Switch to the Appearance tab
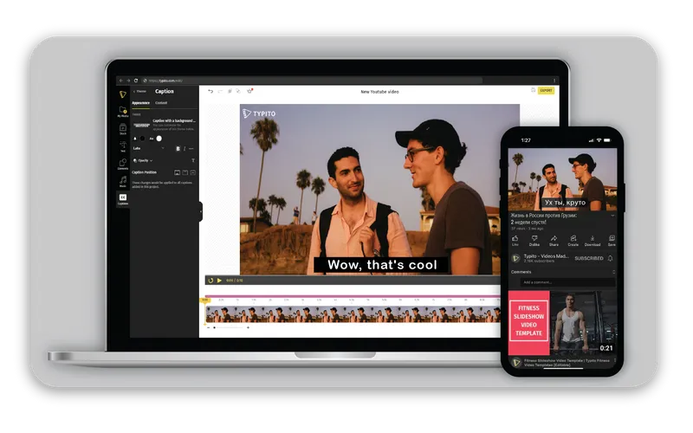Viewport: 693px width, 433px height. 140,103
